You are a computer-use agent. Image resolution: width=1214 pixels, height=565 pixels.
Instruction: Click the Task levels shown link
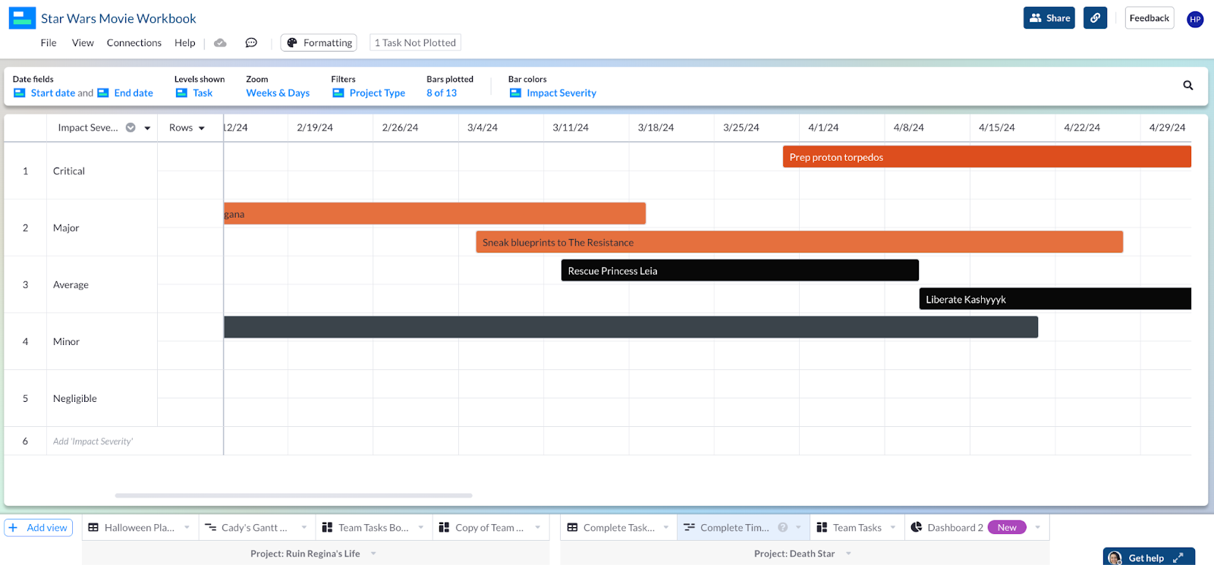(x=203, y=93)
